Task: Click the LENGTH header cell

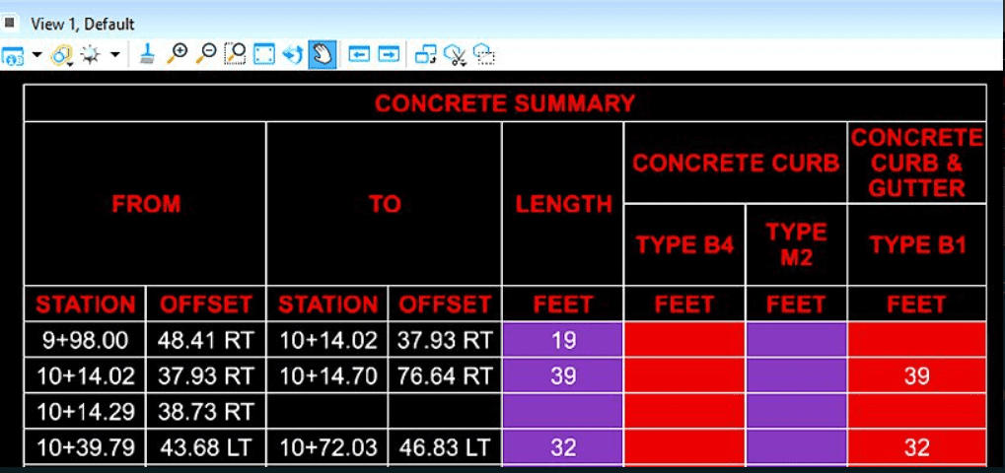Action: click(564, 204)
